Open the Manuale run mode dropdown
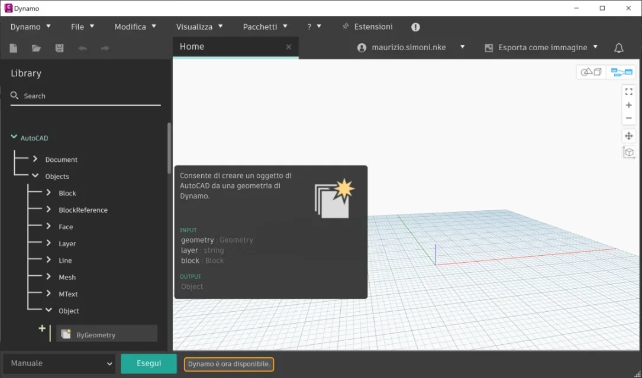This screenshot has width=642, height=378. 59,363
